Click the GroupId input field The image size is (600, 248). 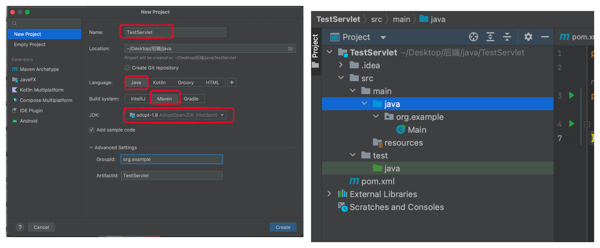[x=172, y=159]
